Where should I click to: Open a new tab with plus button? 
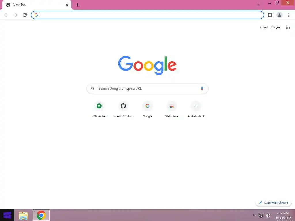pyautogui.click(x=78, y=5)
